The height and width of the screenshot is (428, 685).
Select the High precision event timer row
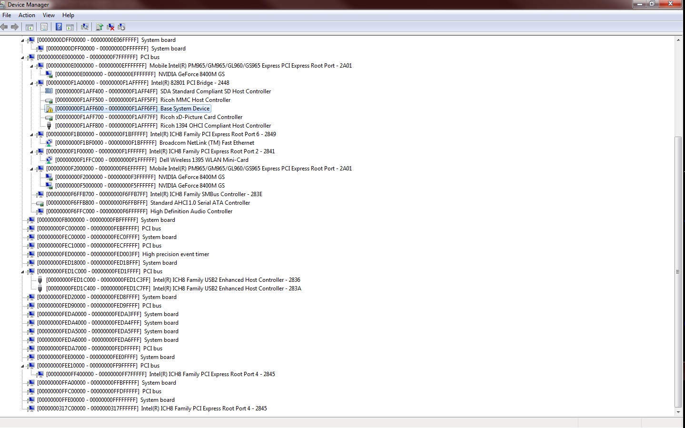[123, 254]
